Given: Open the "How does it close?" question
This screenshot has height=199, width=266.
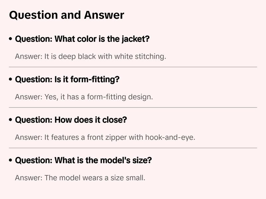Looking at the screenshot, I should point(71,120).
